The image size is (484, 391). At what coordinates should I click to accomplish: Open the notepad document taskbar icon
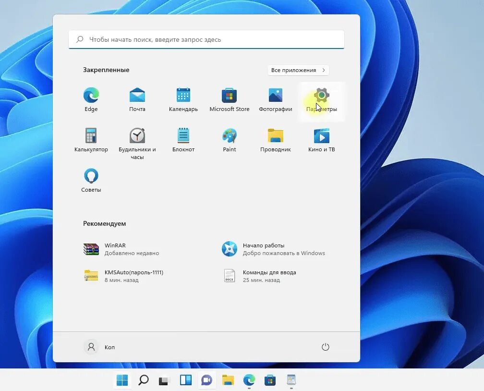(x=291, y=380)
